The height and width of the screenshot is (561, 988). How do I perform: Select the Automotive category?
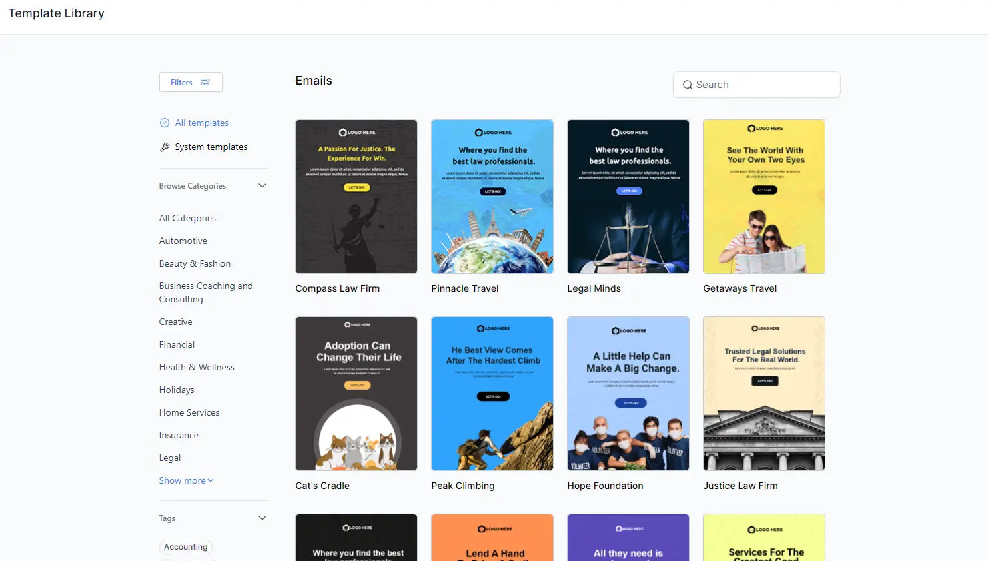183,241
